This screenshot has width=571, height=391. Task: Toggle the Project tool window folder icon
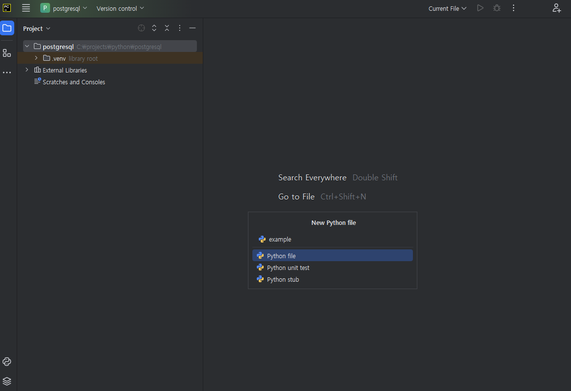[7, 28]
